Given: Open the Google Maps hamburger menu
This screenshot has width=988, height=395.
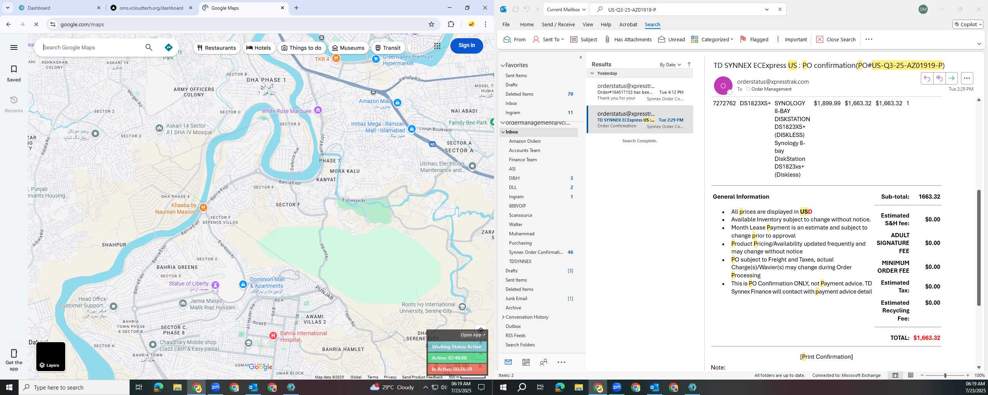Looking at the screenshot, I should point(14,47).
